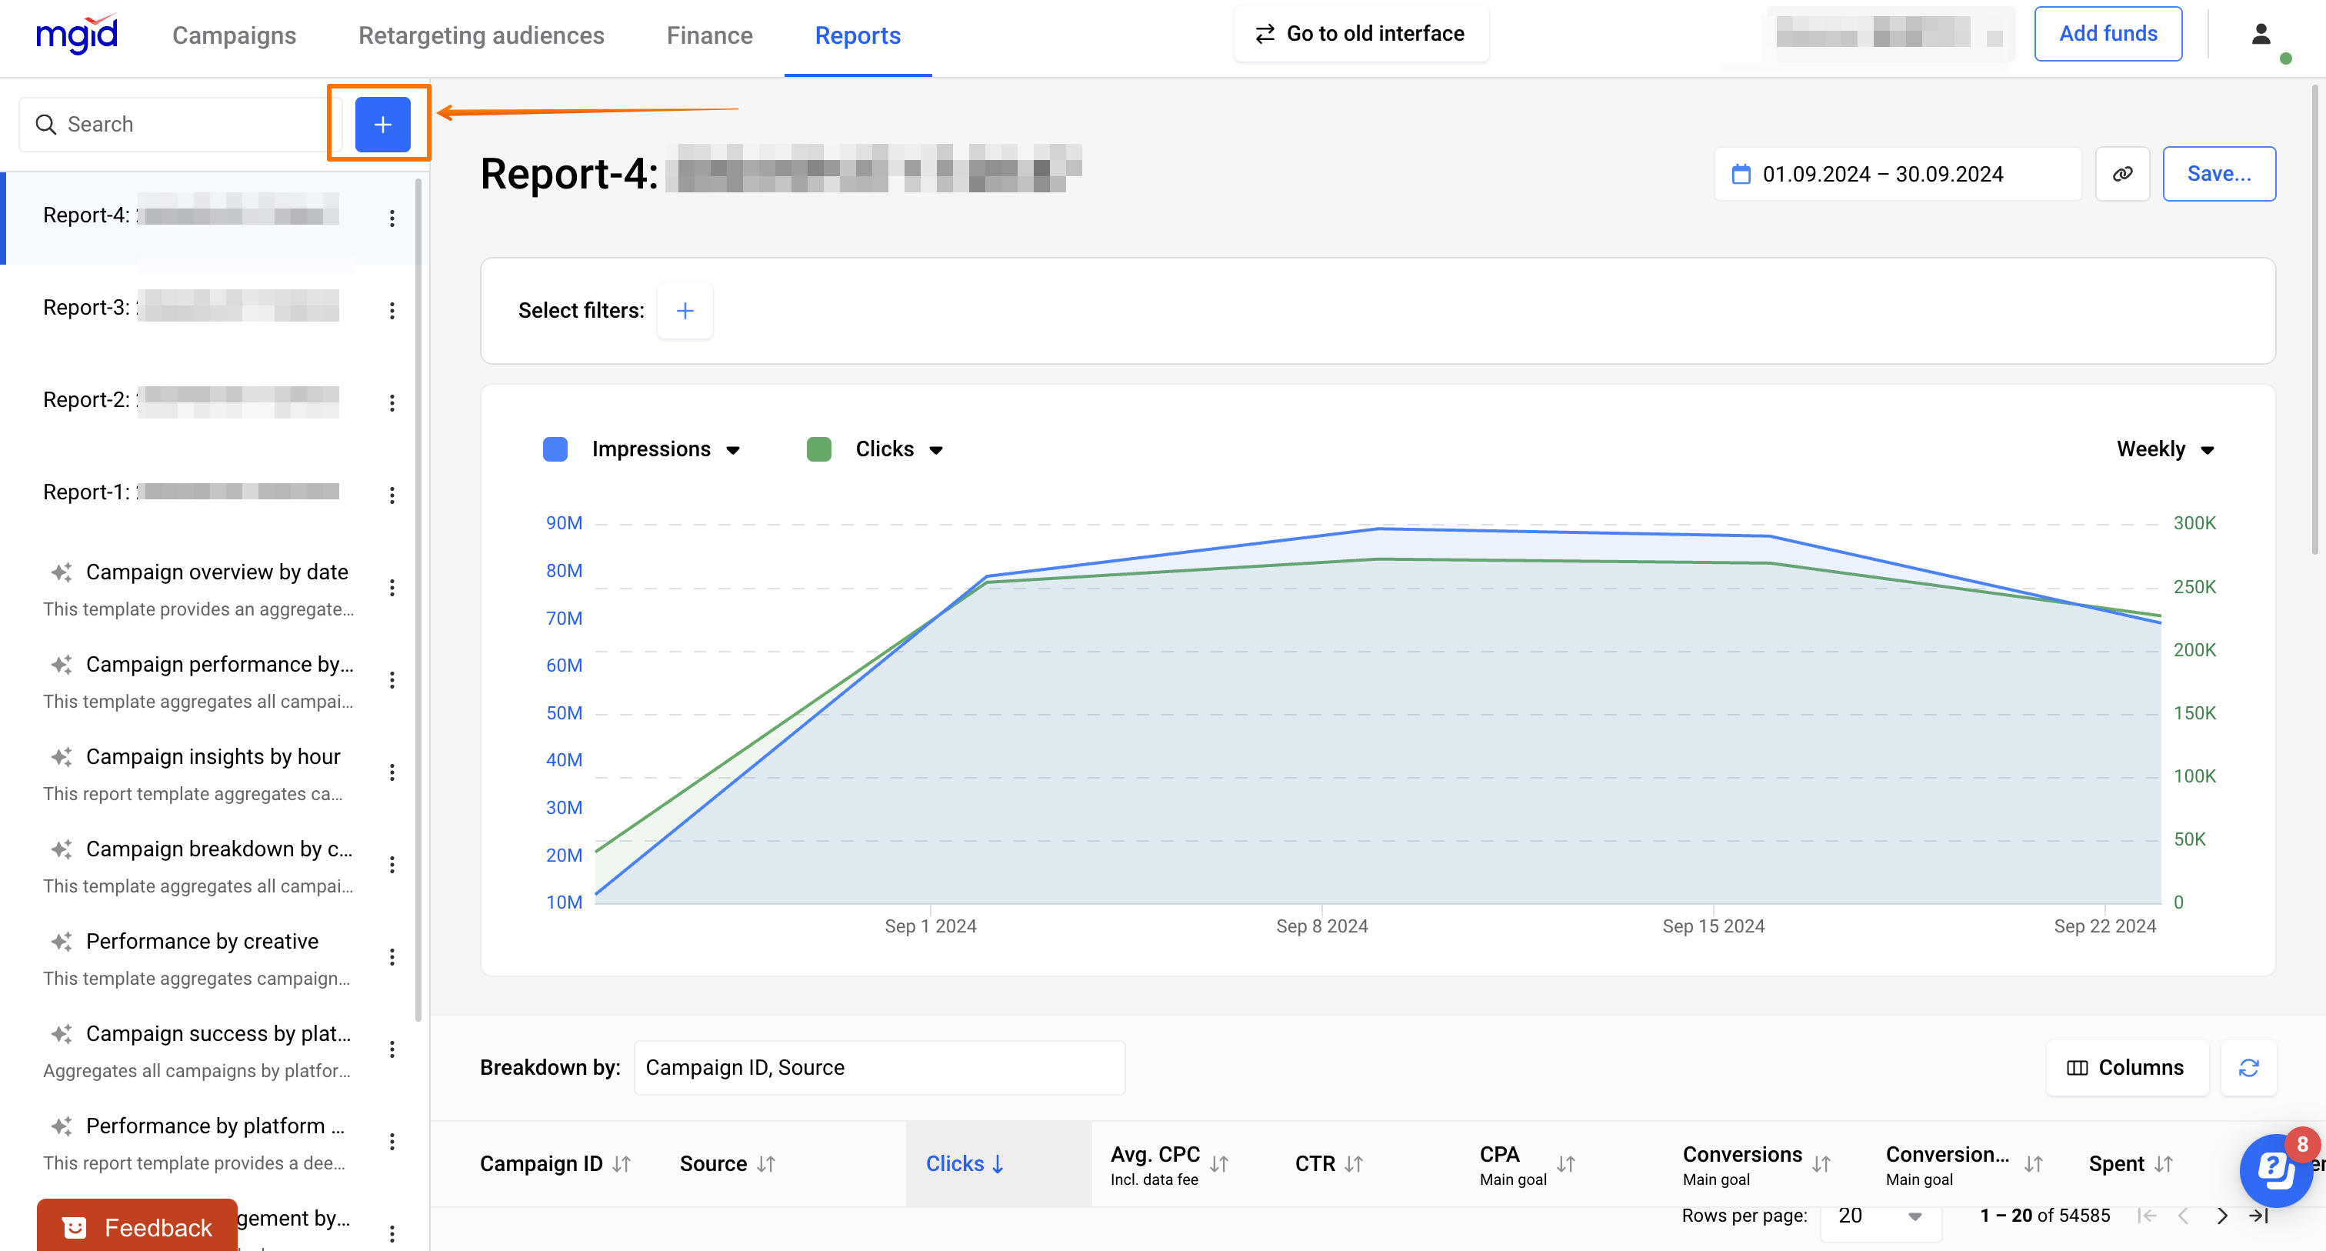
Task: Click the Add funds button
Action: pyautogui.click(x=2108, y=35)
